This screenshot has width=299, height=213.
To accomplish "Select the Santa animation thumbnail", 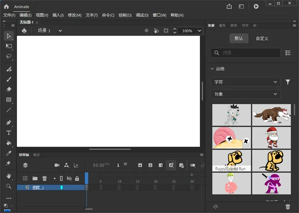I will (272, 138).
